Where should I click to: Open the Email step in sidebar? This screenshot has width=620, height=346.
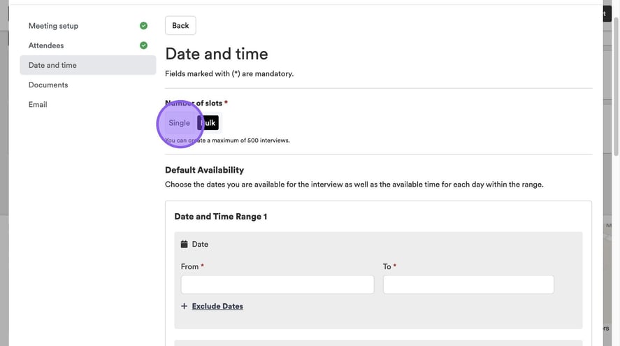tap(38, 104)
